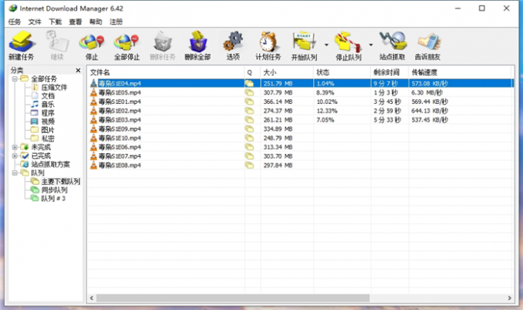Click the 6.30 MB/秒 speed cell

pyautogui.click(x=427, y=92)
